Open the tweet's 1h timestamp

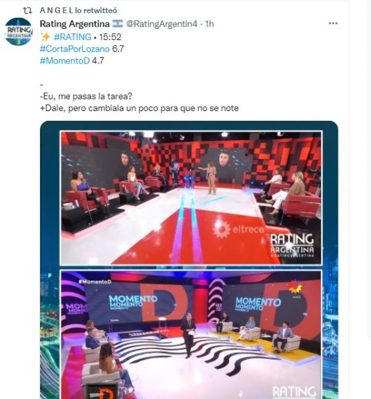[209, 23]
